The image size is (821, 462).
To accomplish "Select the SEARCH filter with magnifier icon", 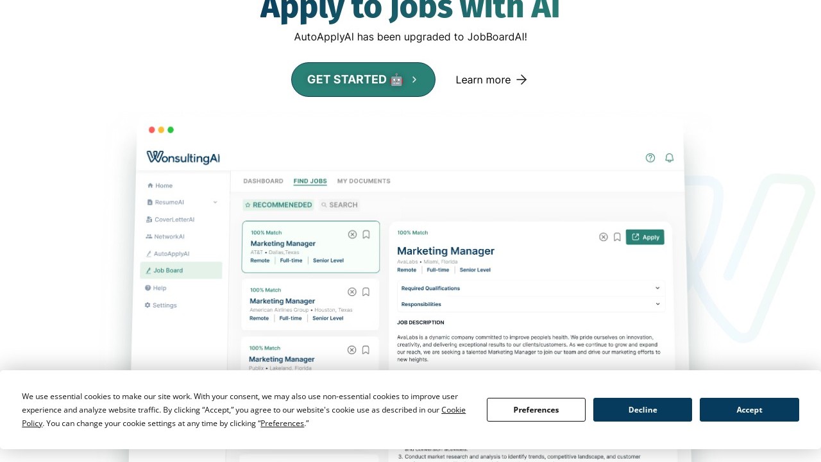I will point(339,205).
